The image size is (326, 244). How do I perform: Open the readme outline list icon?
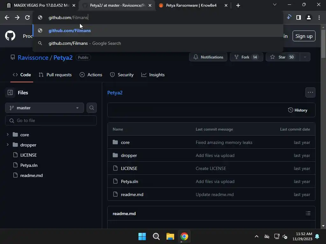click(x=308, y=213)
